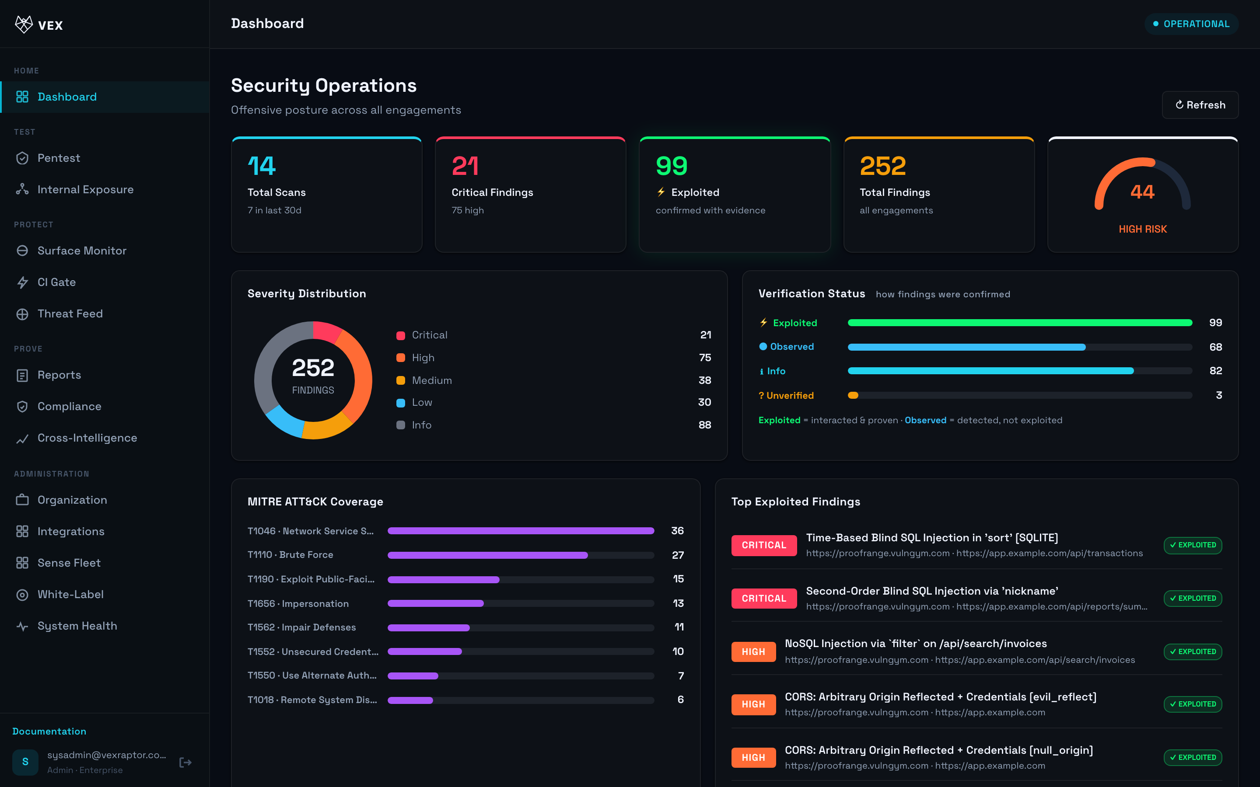Click 'T1656 · Impersonation' row label

pos(298,604)
